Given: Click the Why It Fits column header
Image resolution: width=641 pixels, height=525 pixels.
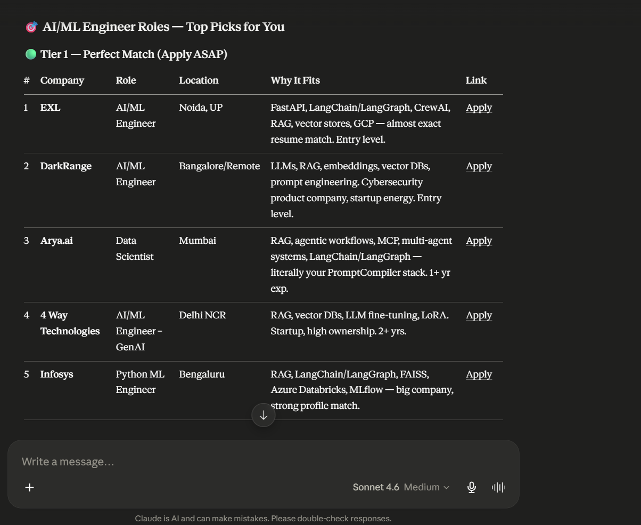Looking at the screenshot, I should point(295,80).
